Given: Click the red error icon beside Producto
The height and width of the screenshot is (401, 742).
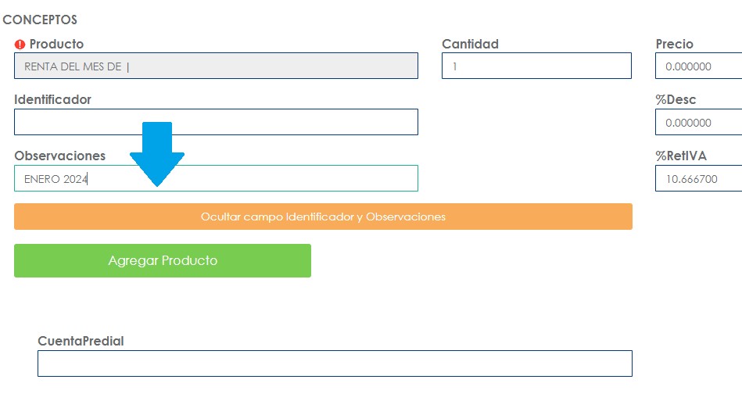Looking at the screenshot, I should pos(20,45).
